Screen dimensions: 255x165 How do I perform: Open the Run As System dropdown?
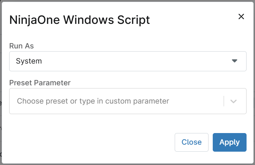click(128, 61)
